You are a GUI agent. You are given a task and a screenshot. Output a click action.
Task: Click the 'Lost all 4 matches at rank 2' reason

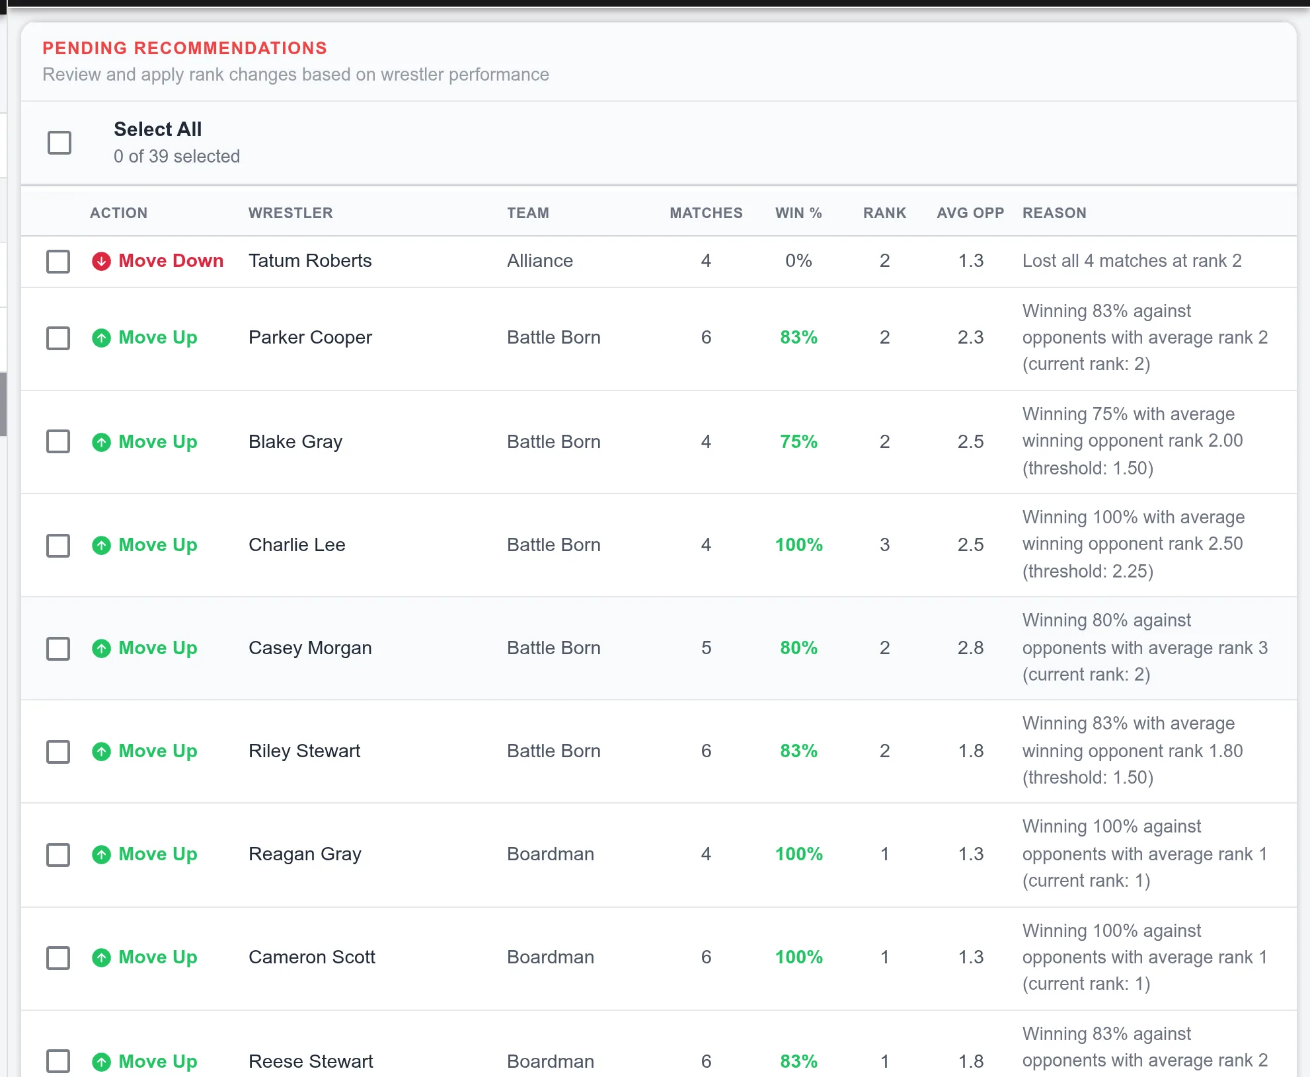pos(1132,261)
